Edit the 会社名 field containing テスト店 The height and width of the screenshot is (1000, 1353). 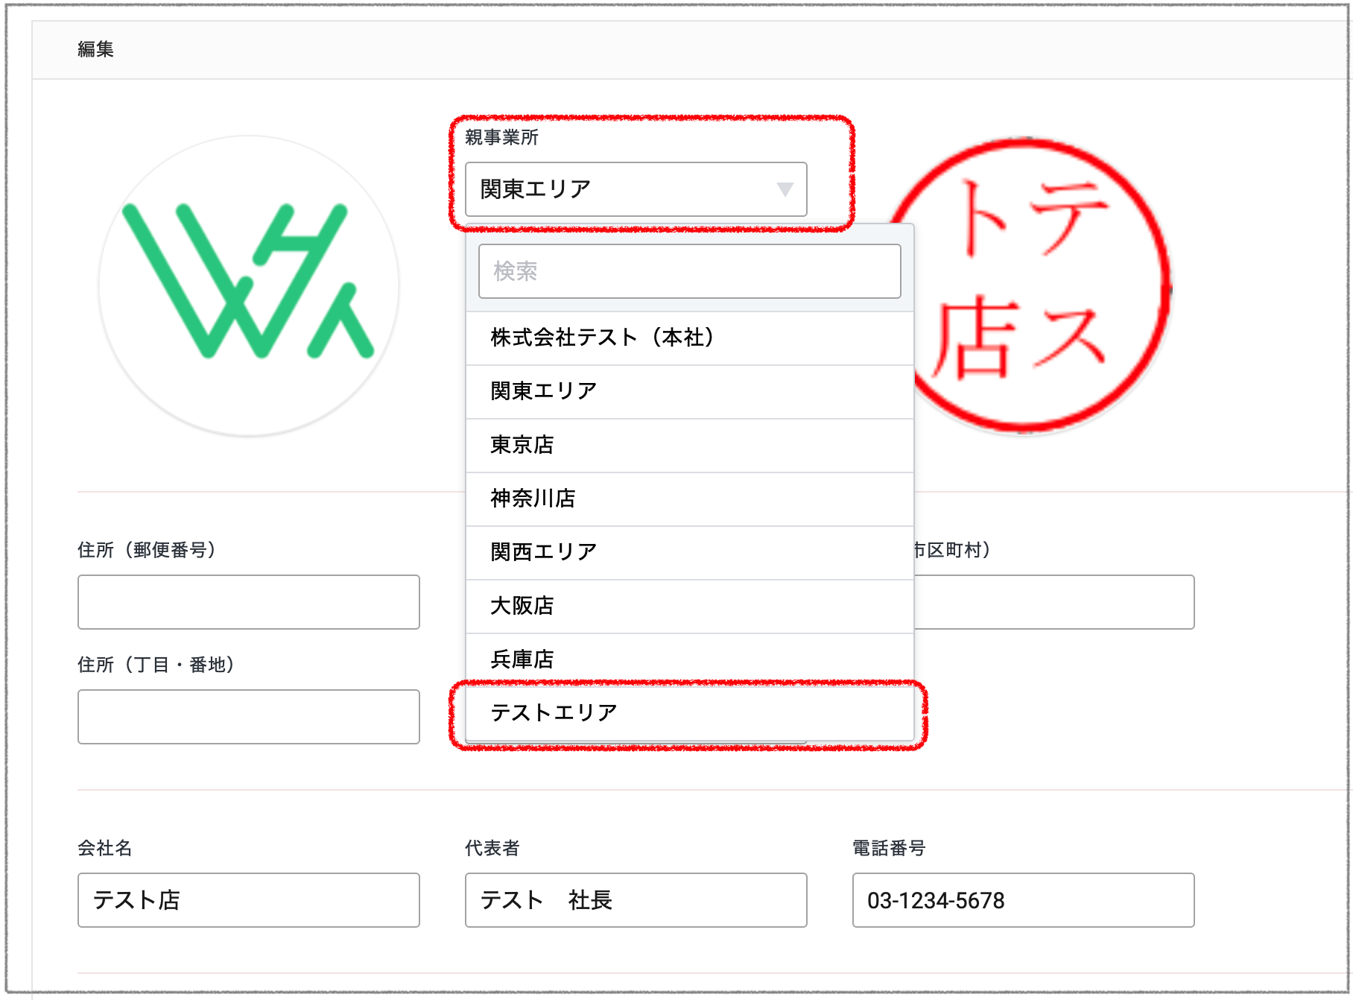[249, 900]
